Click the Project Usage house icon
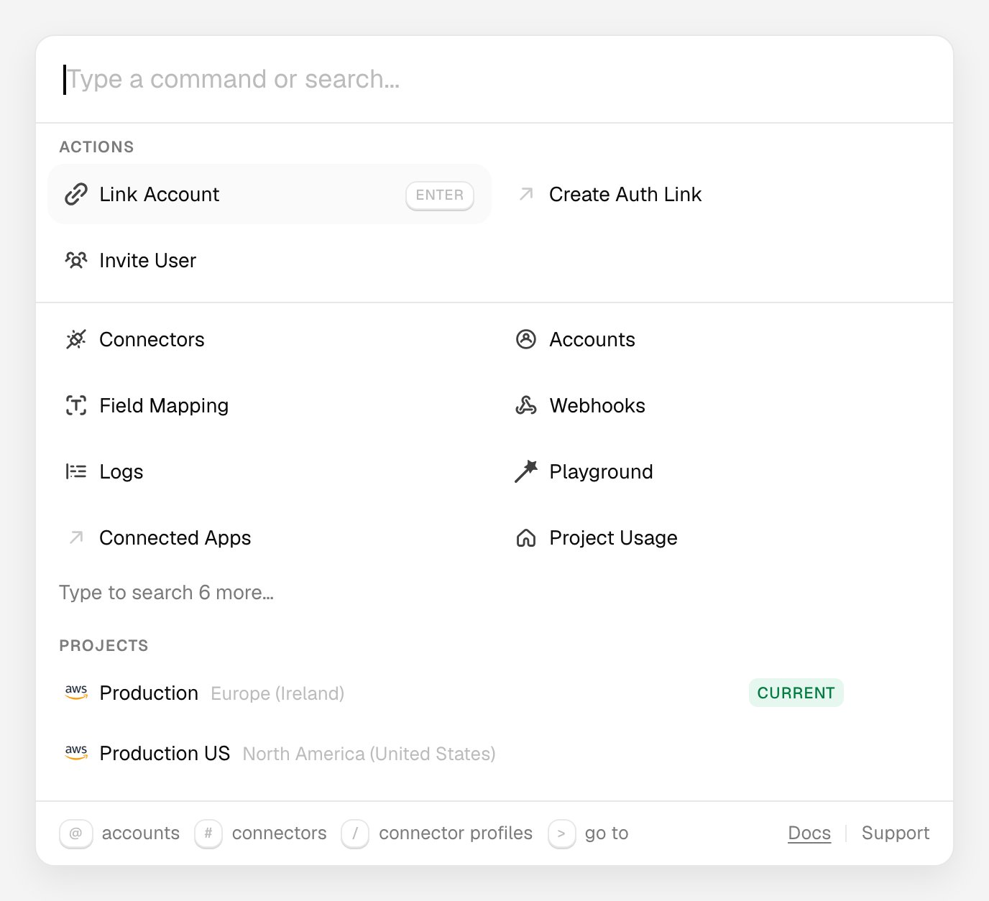 point(526,537)
